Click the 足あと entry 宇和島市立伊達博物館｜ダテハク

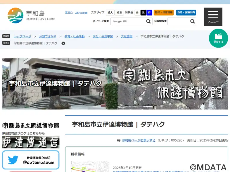tap(35, 44)
